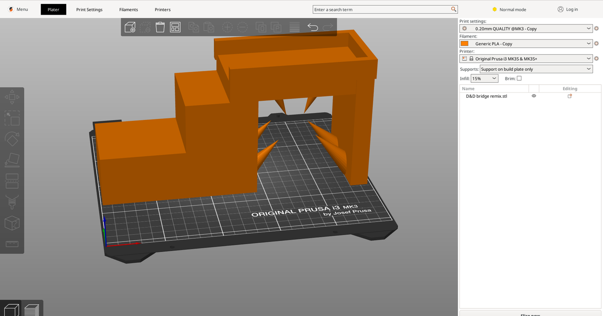Expand the Supports dropdown
This screenshot has width=603, height=316.
point(536,69)
